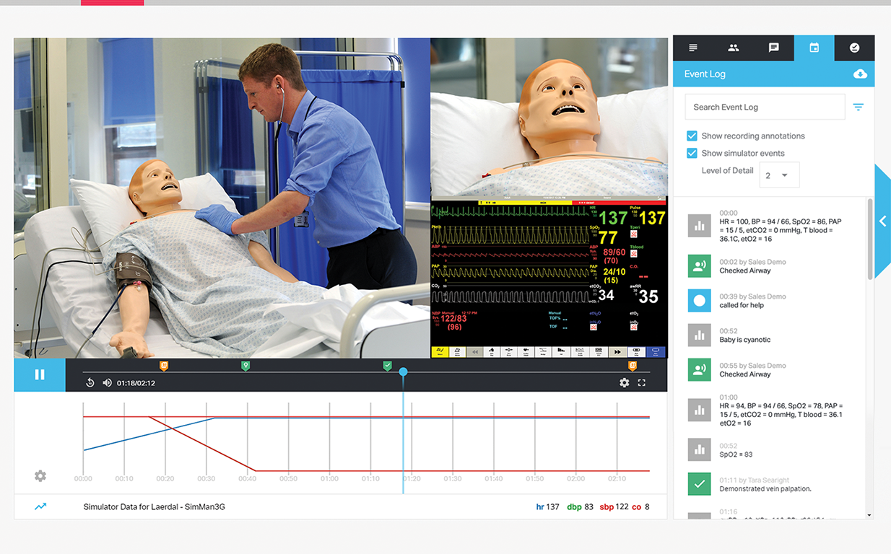Open Event Log filter options icon
This screenshot has width=891, height=554.
coord(858,107)
